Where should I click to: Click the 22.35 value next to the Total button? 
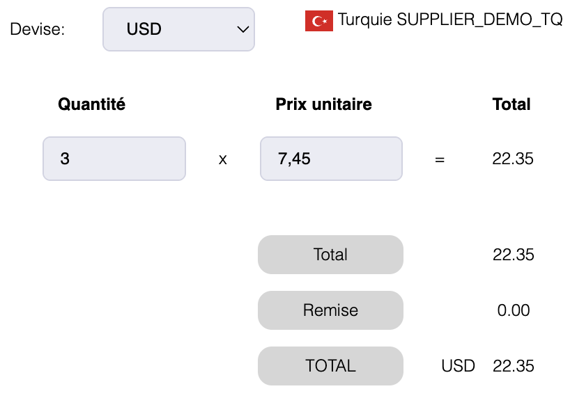click(513, 255)
